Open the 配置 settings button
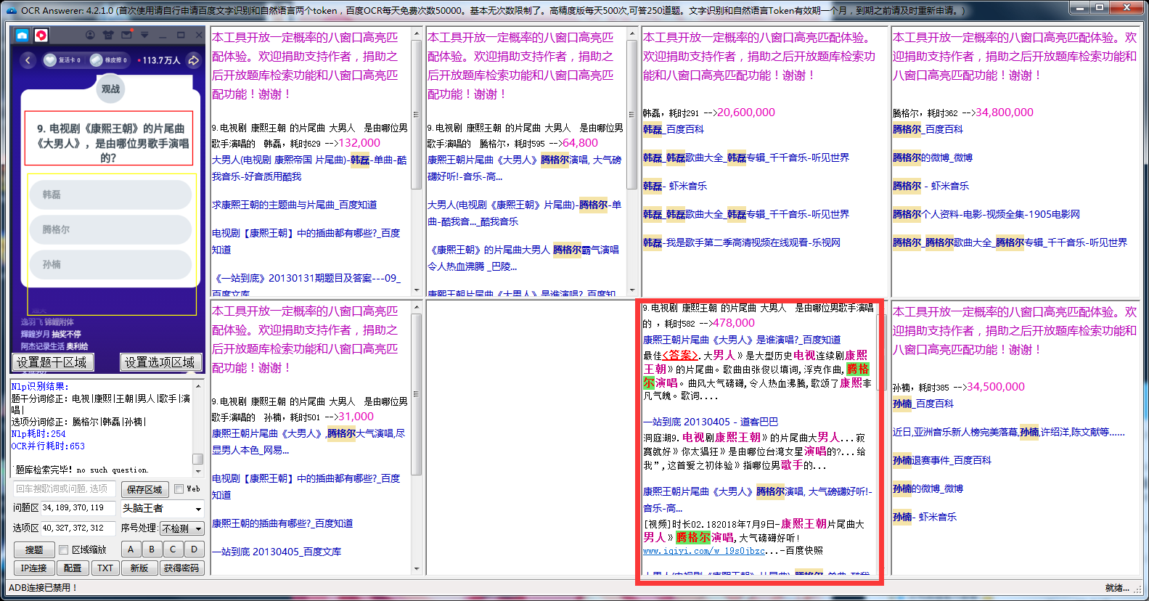The height and width of the screenshot is (601, 1149). pos(73,568)
